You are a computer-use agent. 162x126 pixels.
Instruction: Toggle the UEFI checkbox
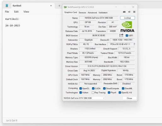tap(127, 36)
